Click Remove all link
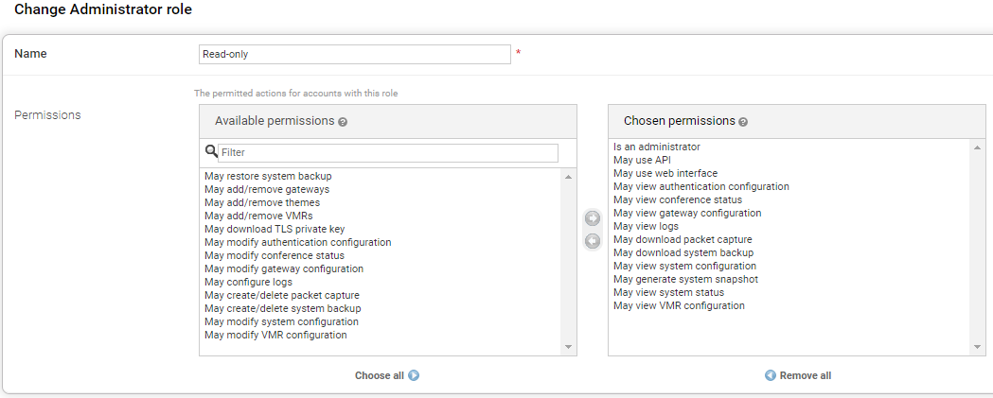The width and height of the screenshot is (993, 398). [805, 375]
